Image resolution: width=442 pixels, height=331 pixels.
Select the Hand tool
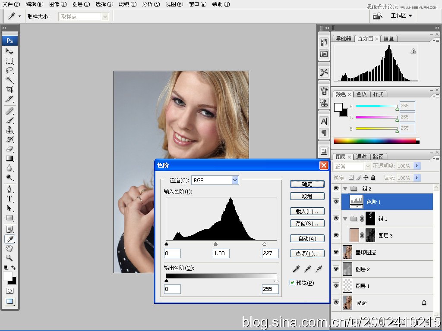[x=9, y=248]
